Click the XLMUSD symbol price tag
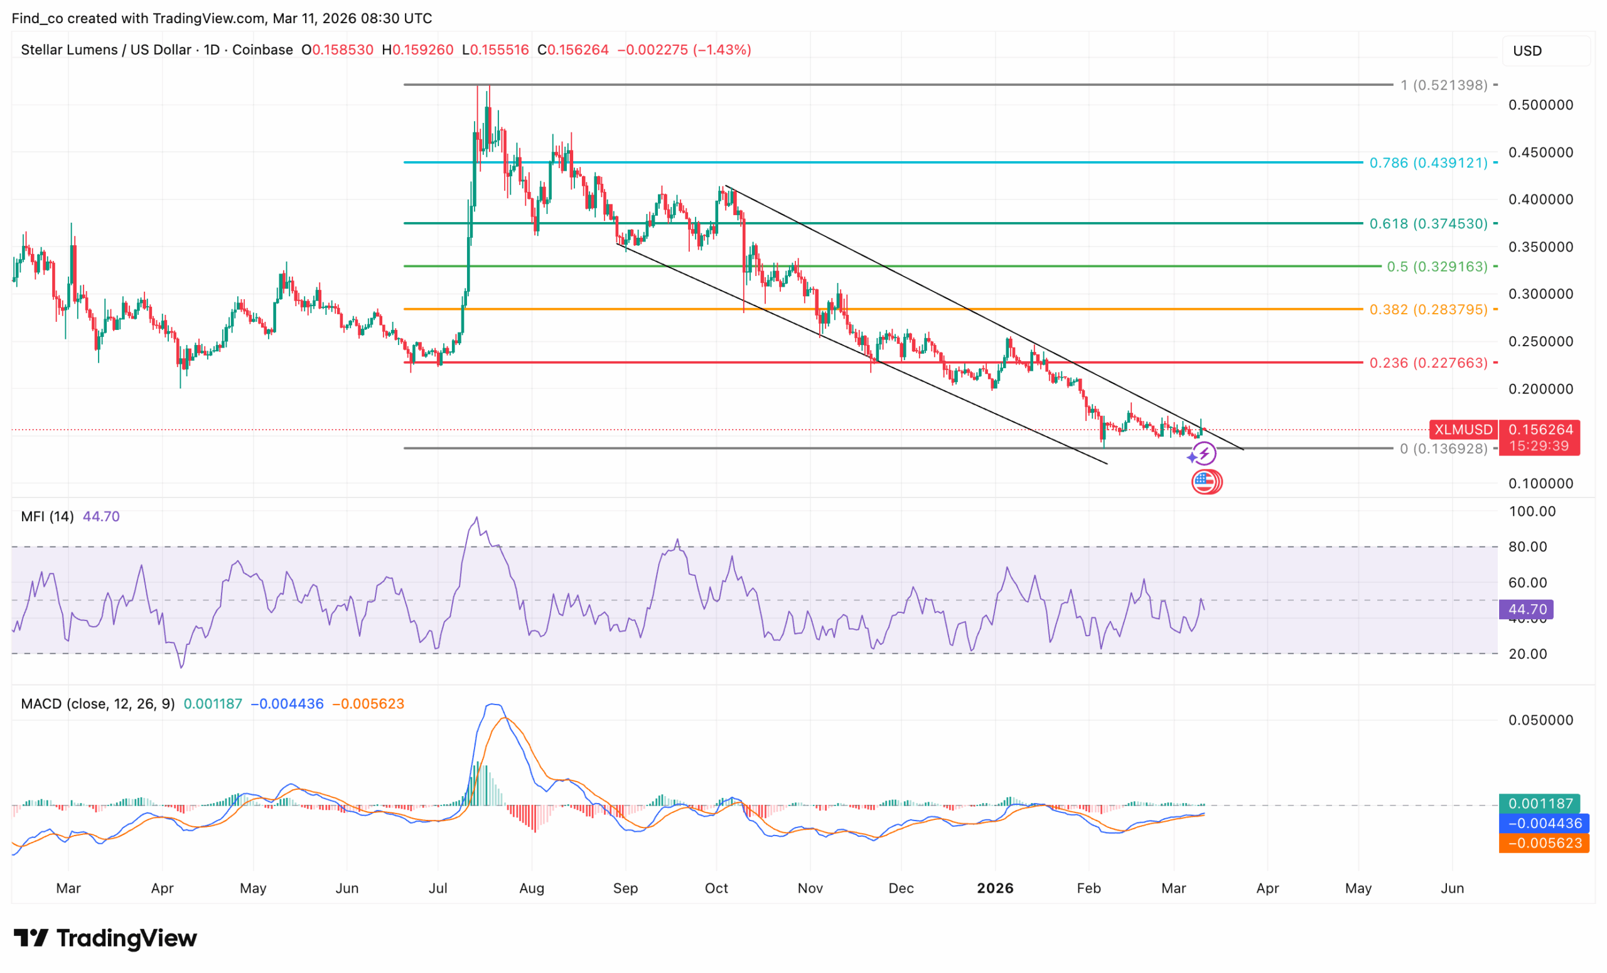This screenshot has width=1607, height=973. pos(1463,430)
